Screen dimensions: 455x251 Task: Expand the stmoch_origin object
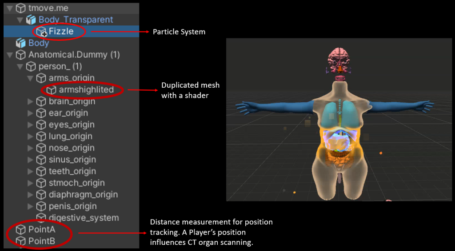coord(31,183)
